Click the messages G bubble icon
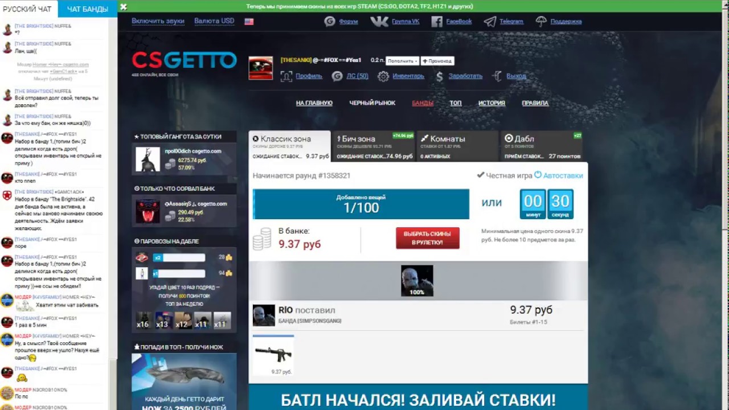The image size is (729, 410). click(337, 76)
